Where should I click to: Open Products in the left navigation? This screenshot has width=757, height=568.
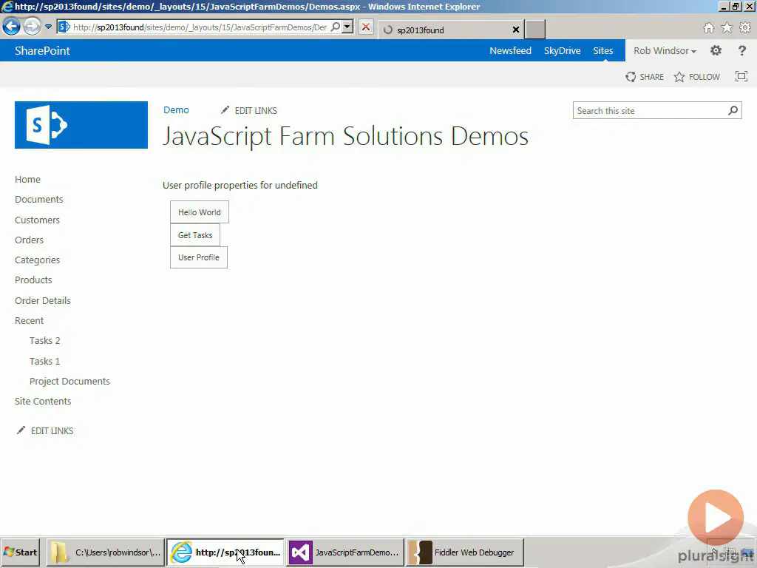33,280
